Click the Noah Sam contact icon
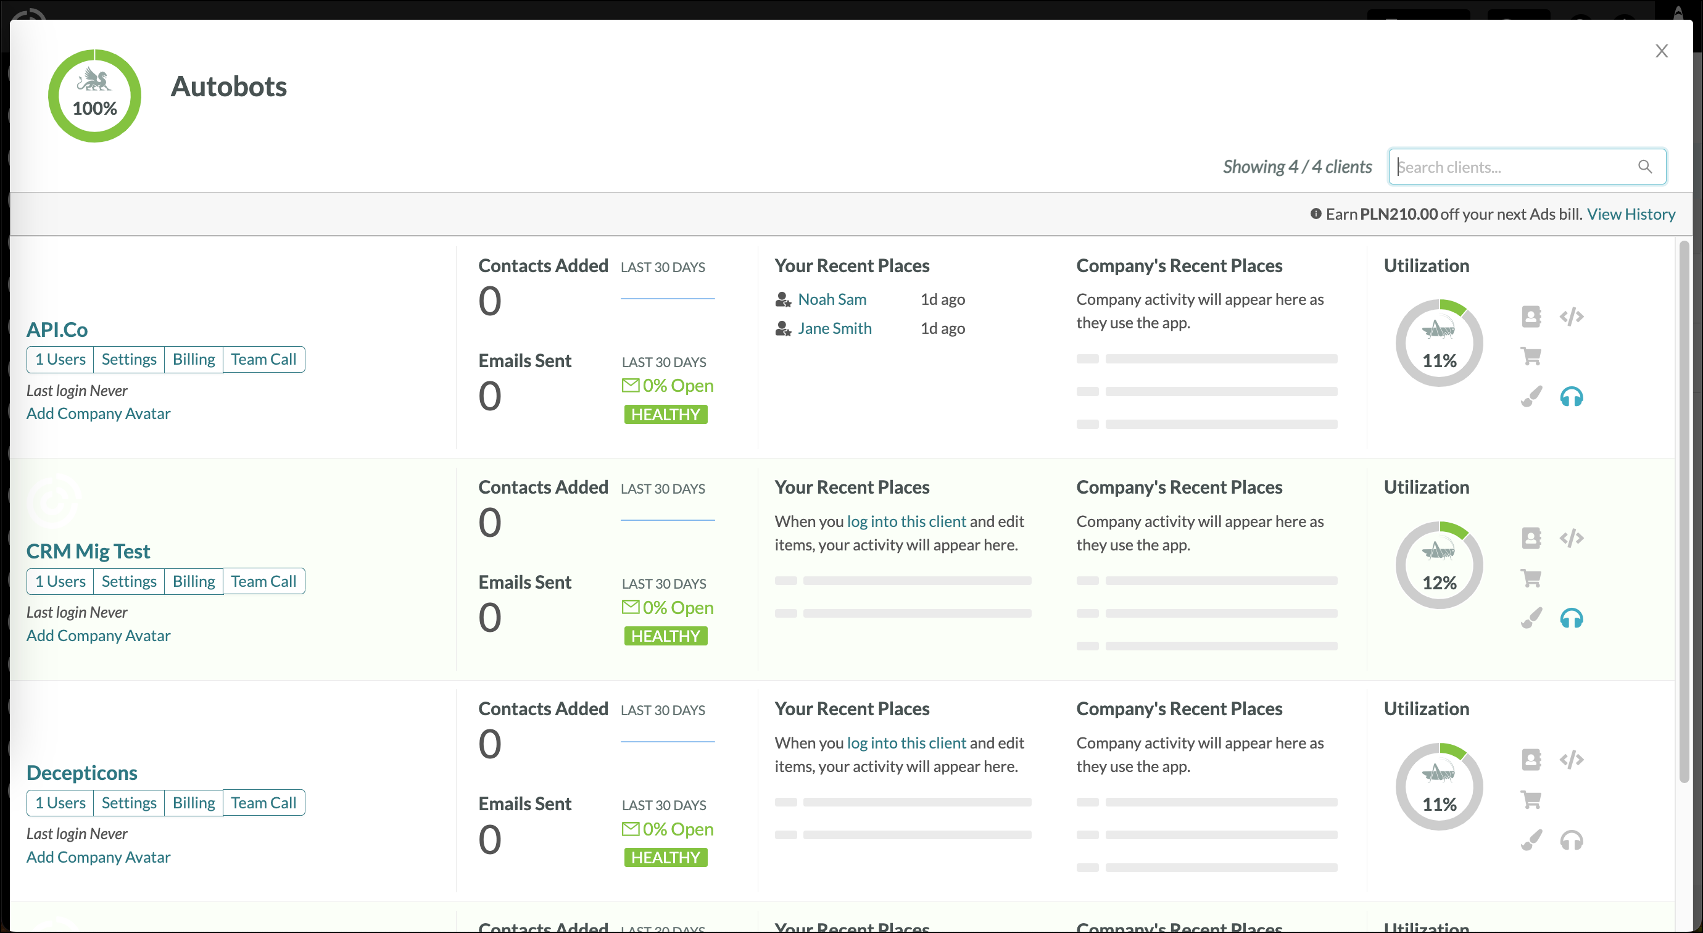 point(783,300)
